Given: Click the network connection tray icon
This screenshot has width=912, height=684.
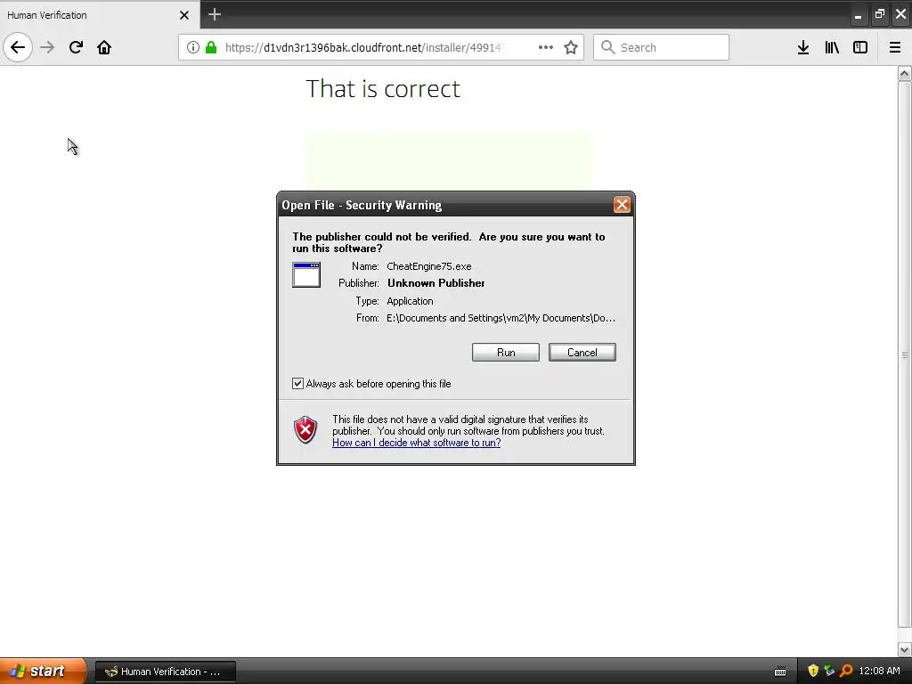Looking at the screenshot, I should tap(829, 671).
